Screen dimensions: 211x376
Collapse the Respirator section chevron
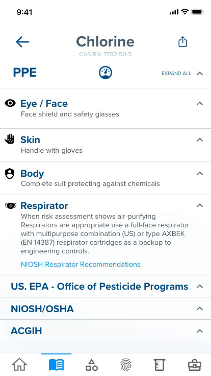[200, 205]
